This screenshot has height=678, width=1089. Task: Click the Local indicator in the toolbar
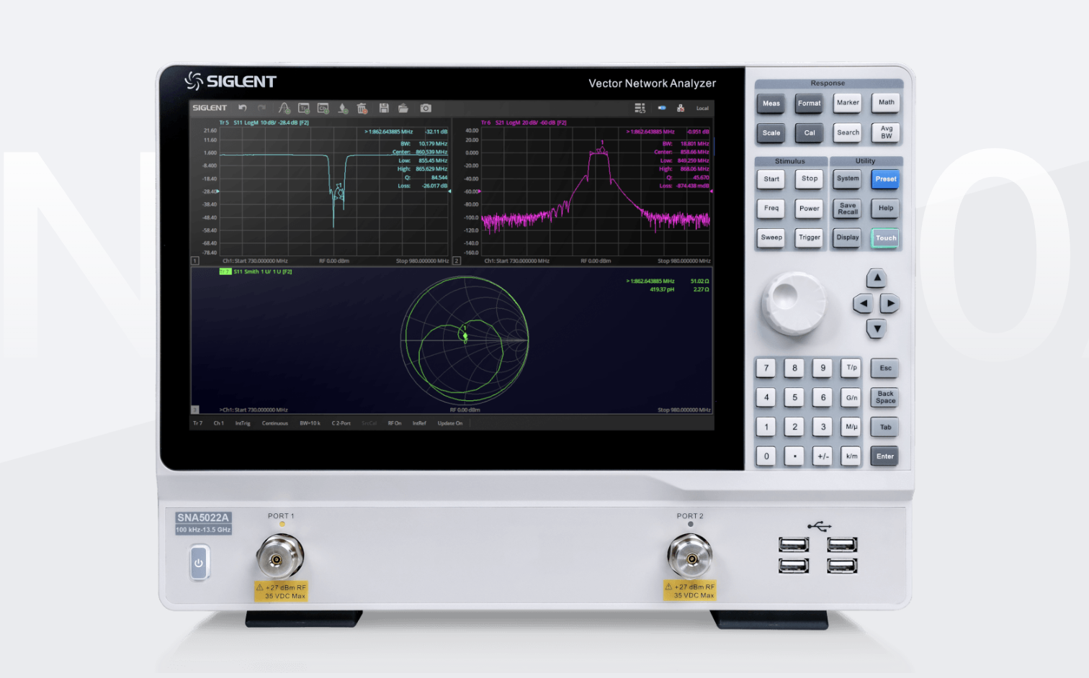pyautogui.click(x=702, y=108)
